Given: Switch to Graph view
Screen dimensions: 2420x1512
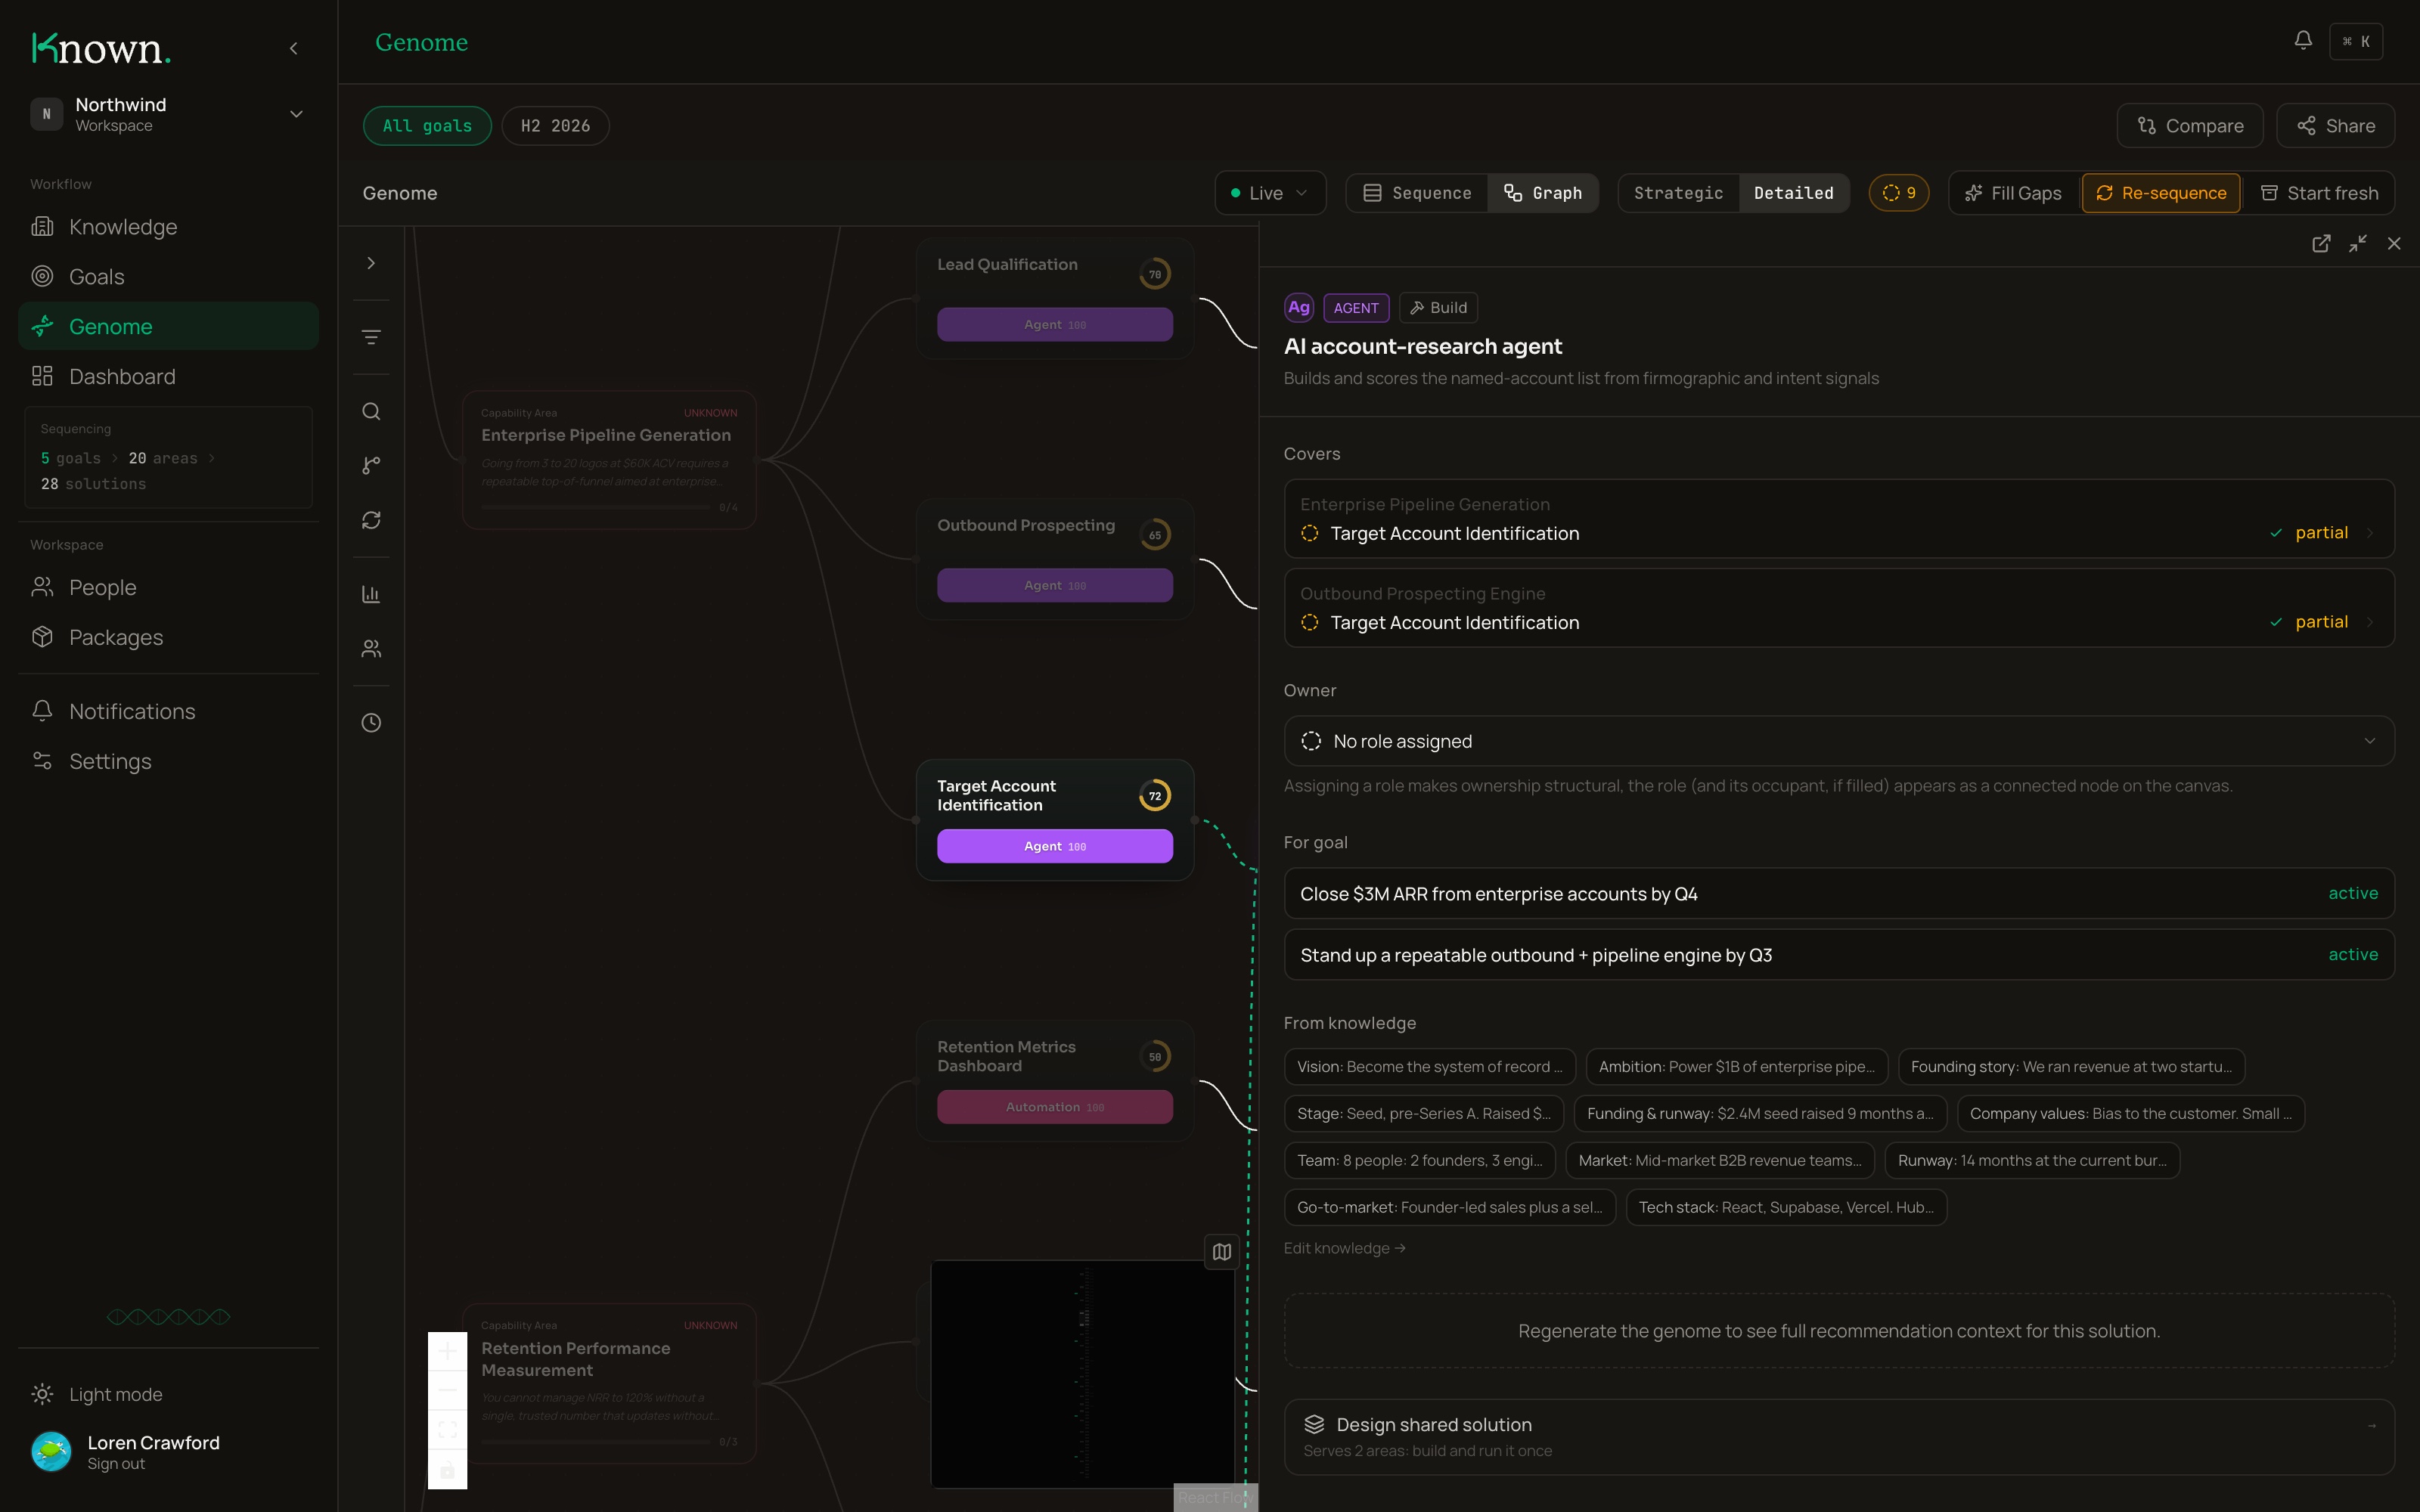Looking at the screenshot, I should pyautogui.click(x=1543, y=193).
